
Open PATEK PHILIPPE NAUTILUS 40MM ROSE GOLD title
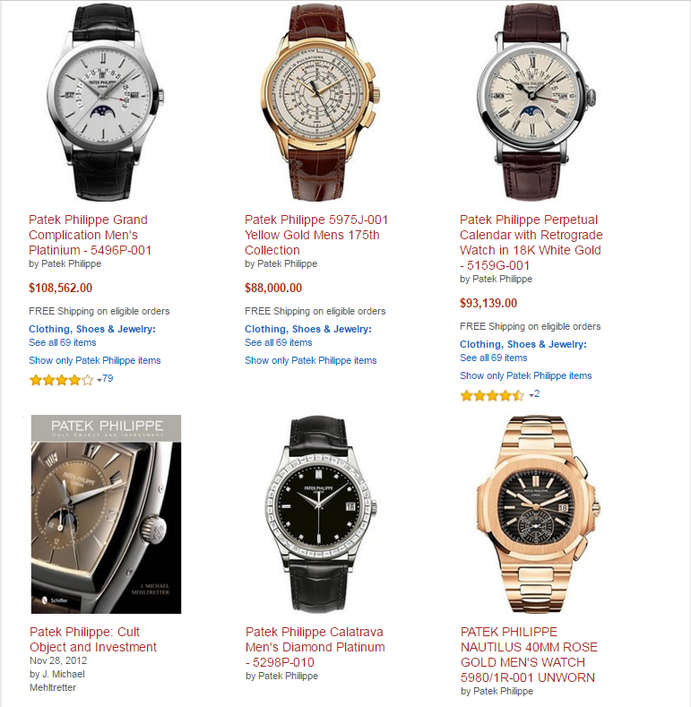[x=529, y=655]
